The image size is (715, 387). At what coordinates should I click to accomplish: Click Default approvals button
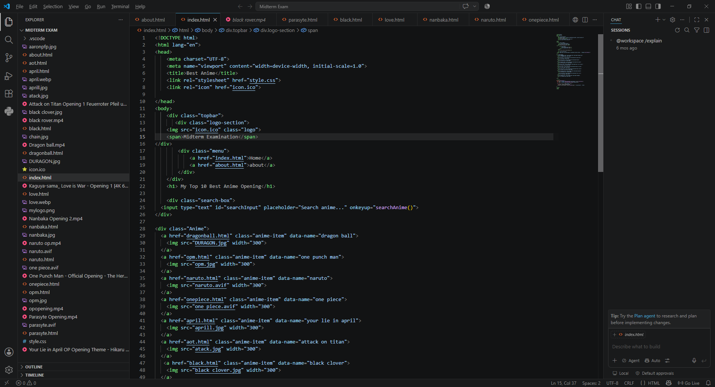655,373
